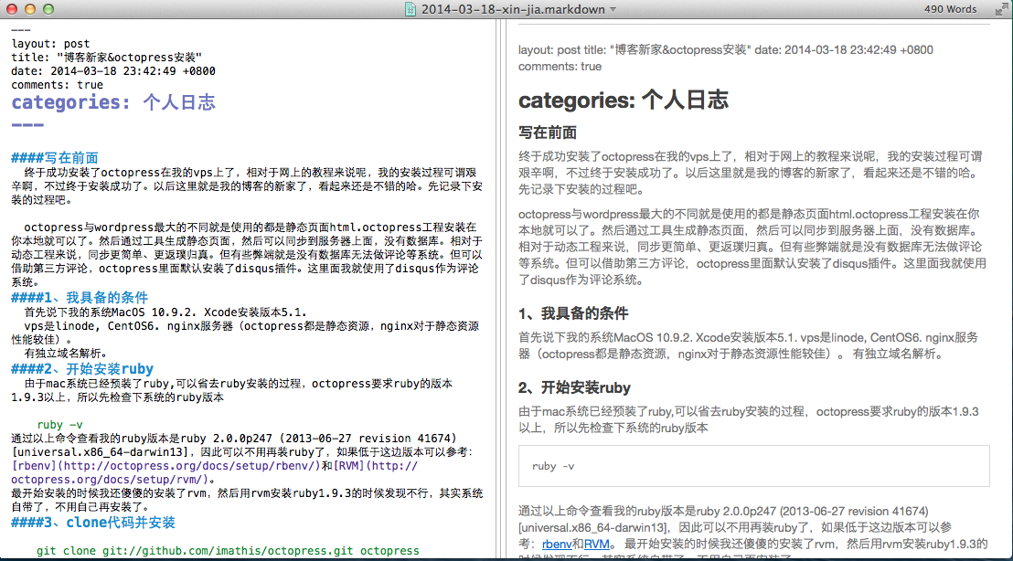Zoom the window with the green button
Screen dimensions: 1013x561
click(x=48, y=9)
